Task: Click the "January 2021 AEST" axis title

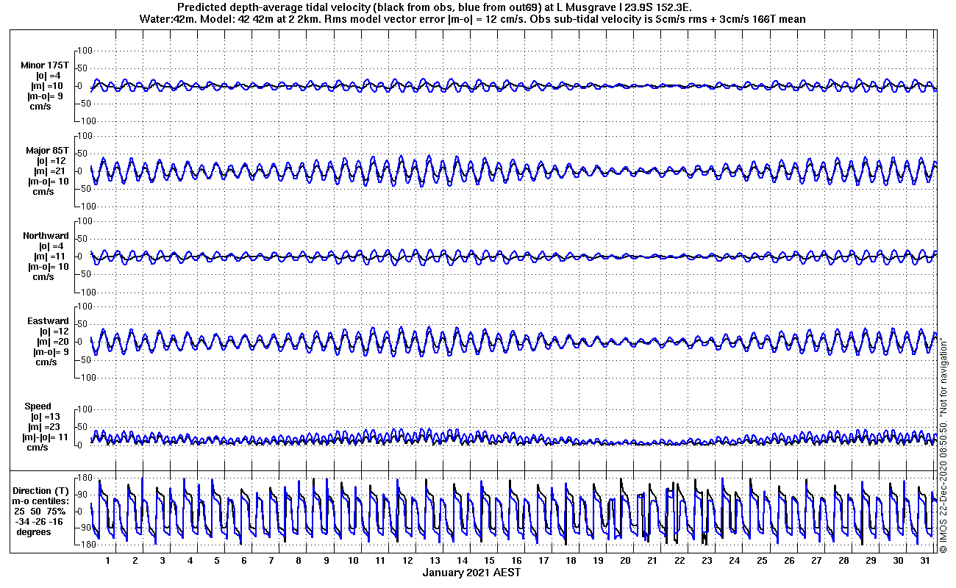Action: tap(471, 573)
